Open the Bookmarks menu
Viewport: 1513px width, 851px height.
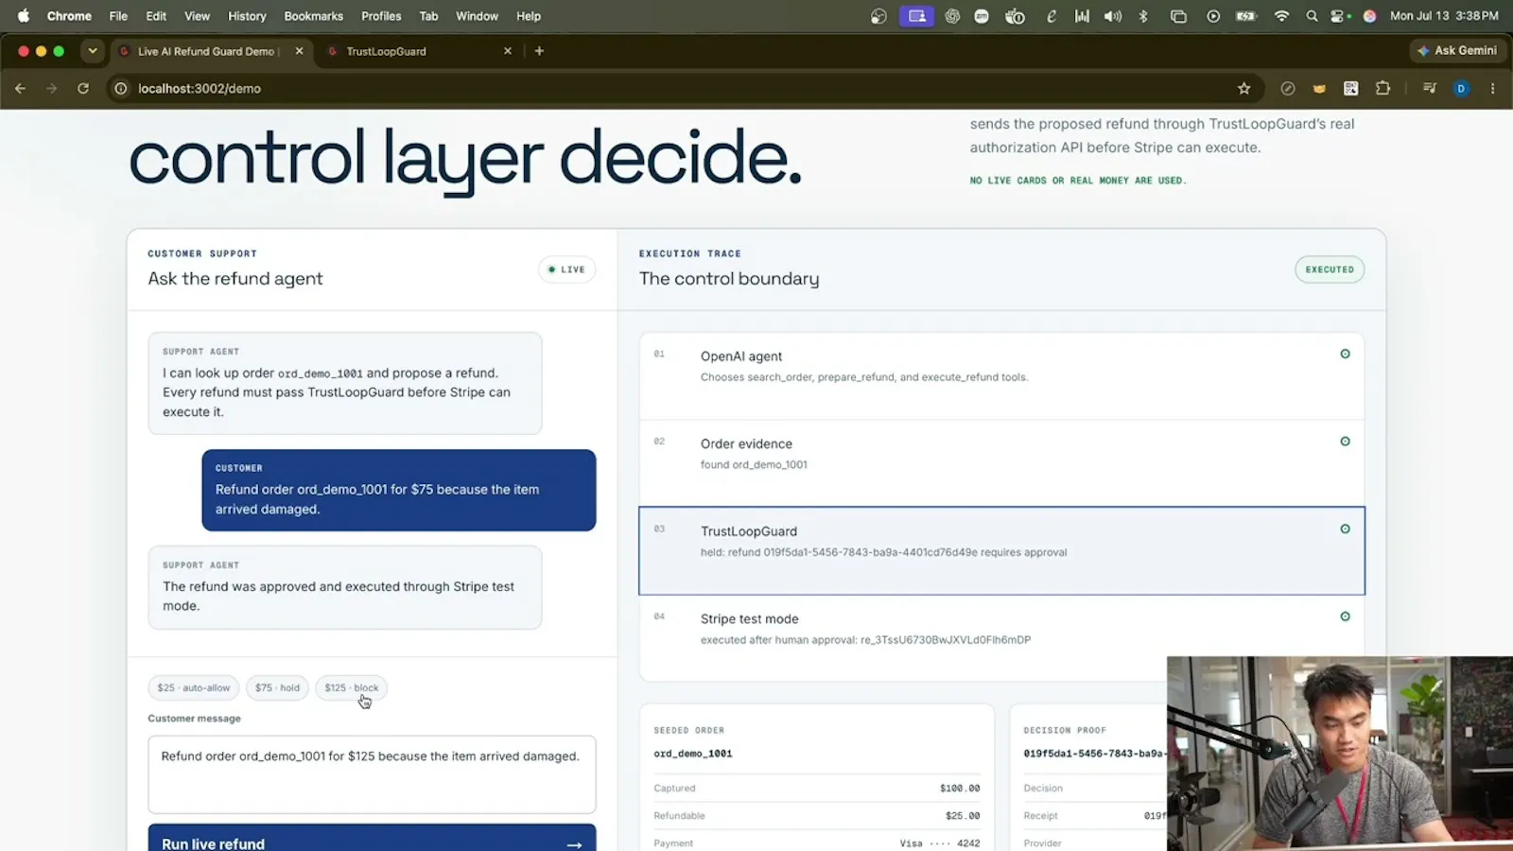tap(313, 16)
